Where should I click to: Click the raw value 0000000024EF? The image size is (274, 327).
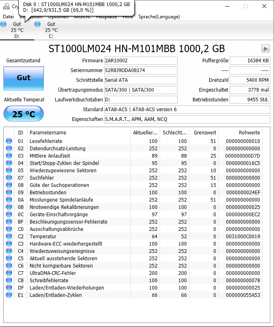[x=243, y=192]
